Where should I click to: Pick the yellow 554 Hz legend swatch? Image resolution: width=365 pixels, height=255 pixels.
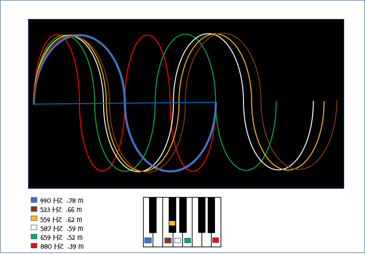pyautogui.click(x=34, y=218)
